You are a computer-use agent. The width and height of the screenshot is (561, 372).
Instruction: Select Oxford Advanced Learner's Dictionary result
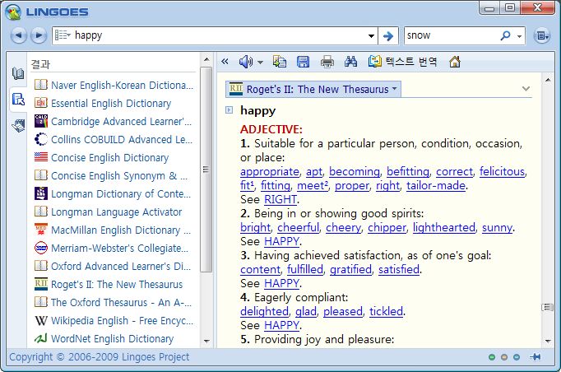coord(114,266)
